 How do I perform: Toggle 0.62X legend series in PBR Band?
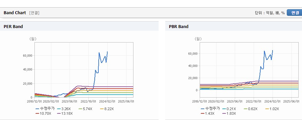click(251, 109)
